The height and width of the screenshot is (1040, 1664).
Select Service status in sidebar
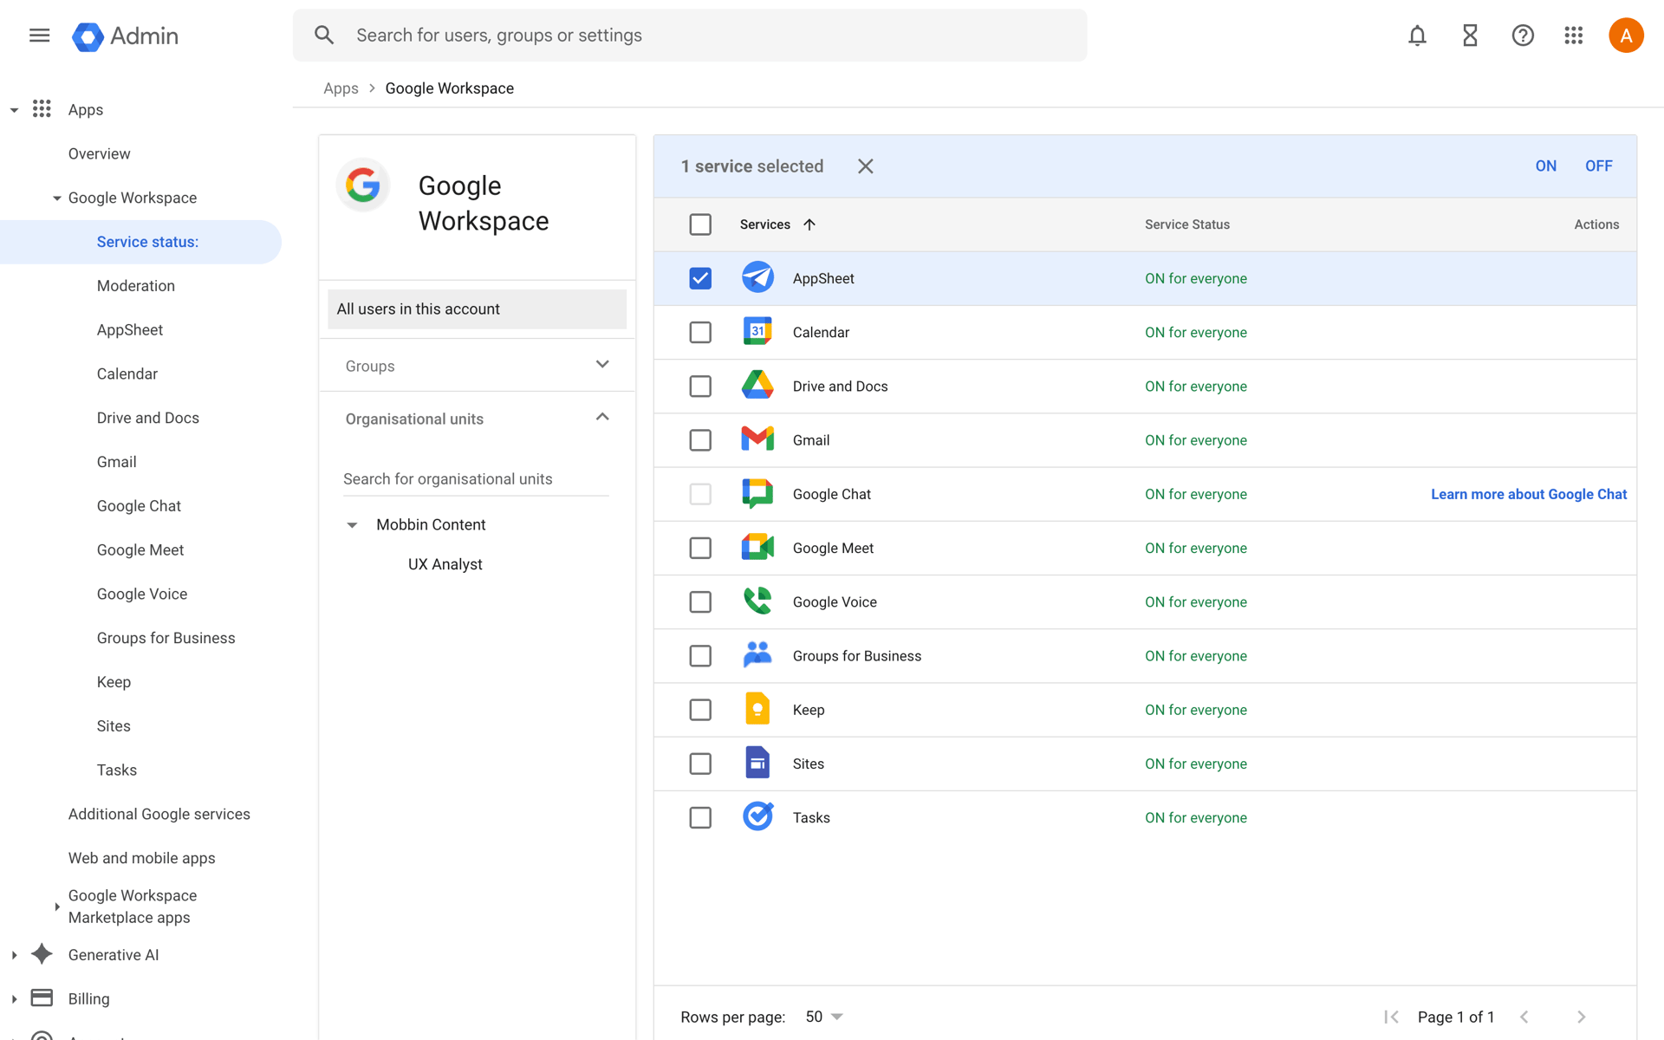(x=140, y=242)
